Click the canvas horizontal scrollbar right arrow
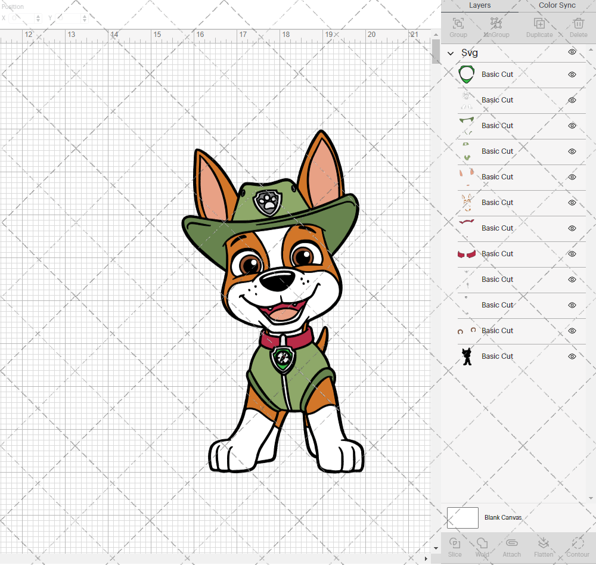Image resolution: width=596 pixels, height=565 pixels. pos(426,558)
